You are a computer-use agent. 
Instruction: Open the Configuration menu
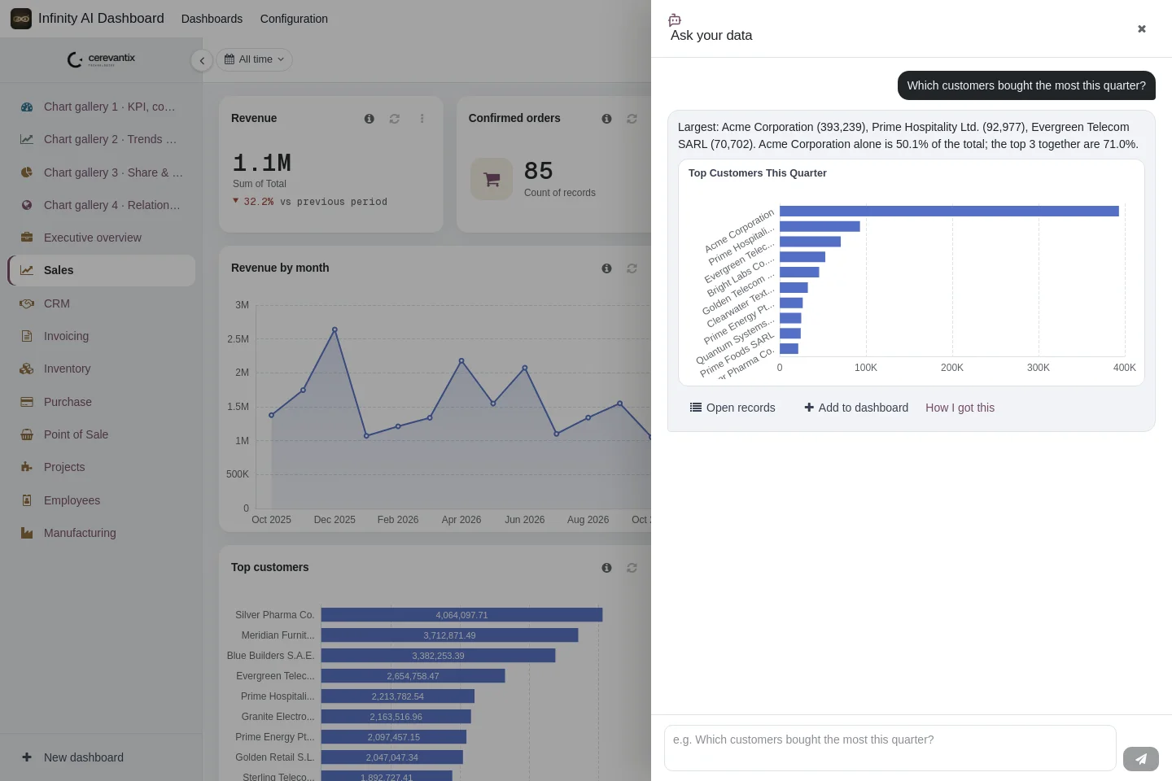tap(294, 19)
